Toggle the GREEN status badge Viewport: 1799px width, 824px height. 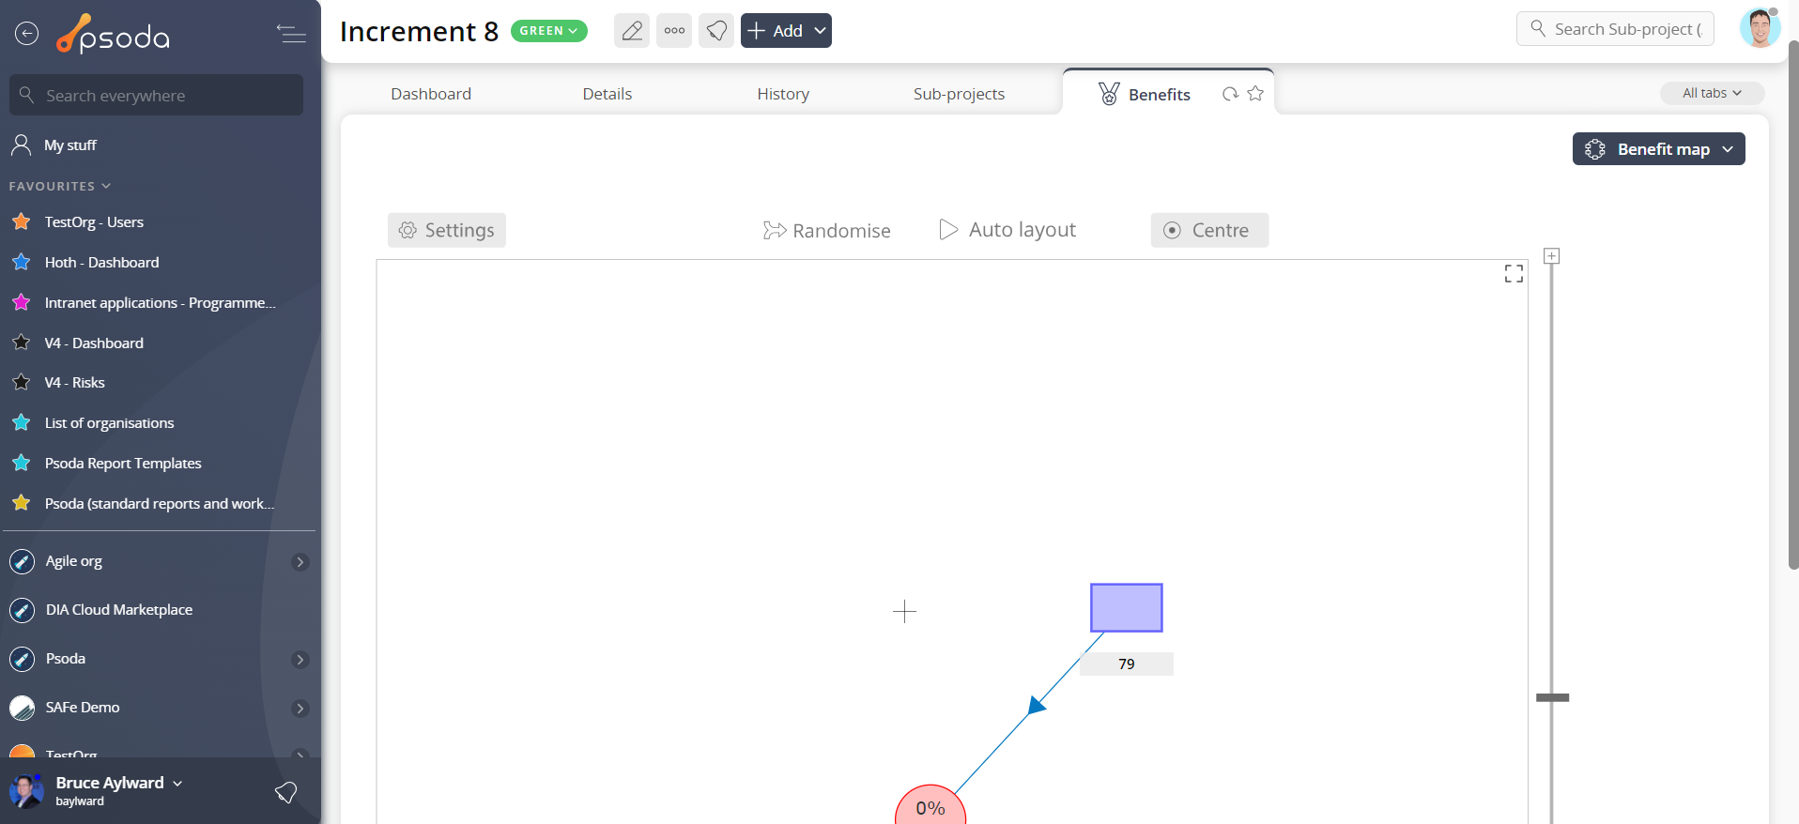[548, 31]
